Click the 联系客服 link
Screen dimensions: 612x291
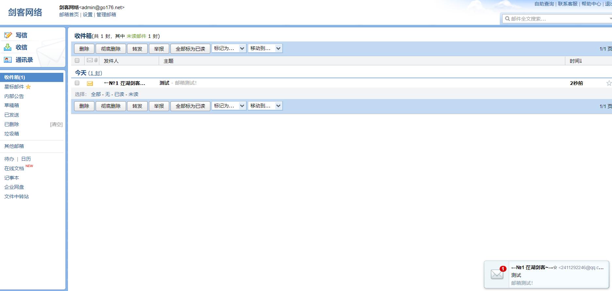(x=568, y=4)
